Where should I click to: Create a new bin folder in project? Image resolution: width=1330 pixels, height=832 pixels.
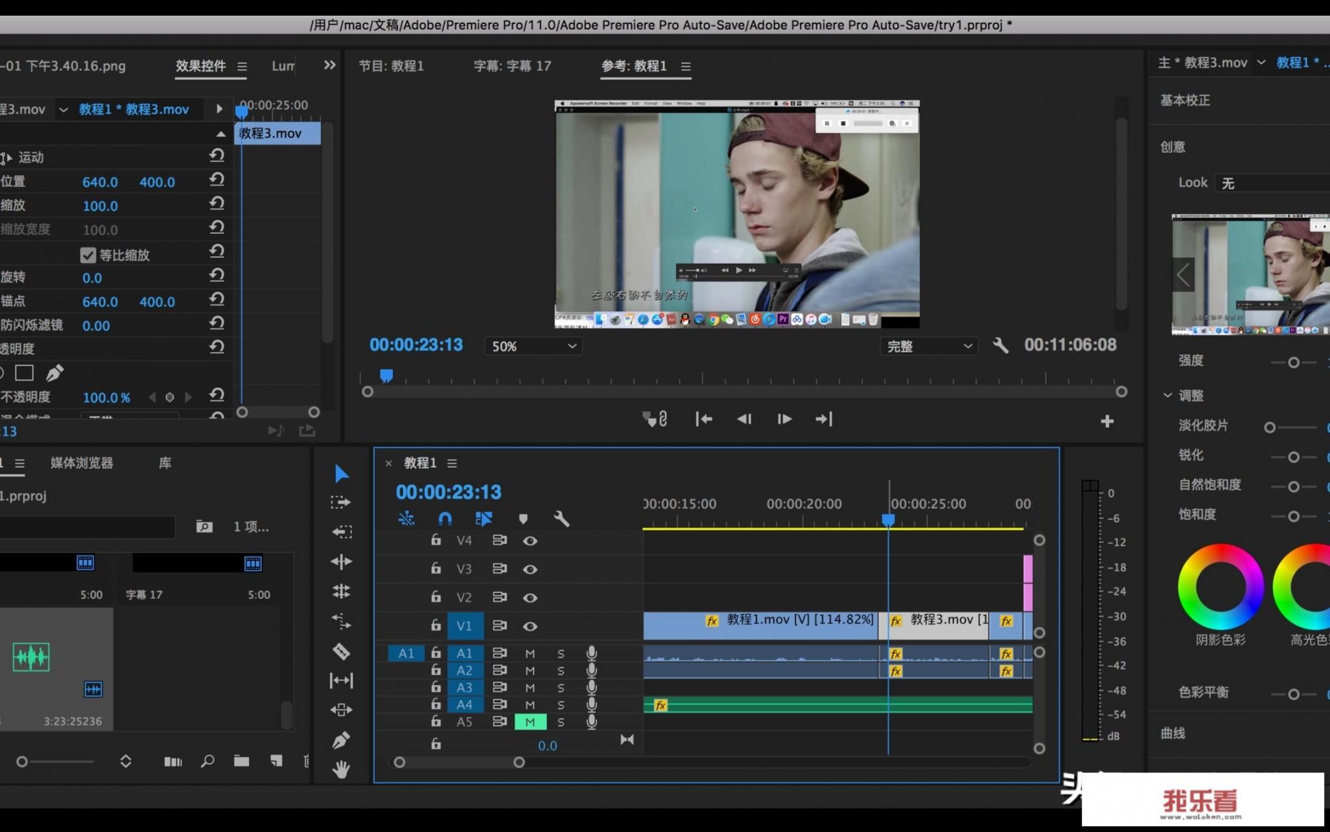(x=241, y=761)
